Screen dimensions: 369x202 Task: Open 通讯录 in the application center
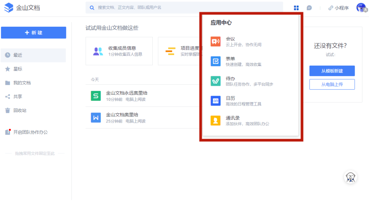pyautogui.click(x=251, y=121)
